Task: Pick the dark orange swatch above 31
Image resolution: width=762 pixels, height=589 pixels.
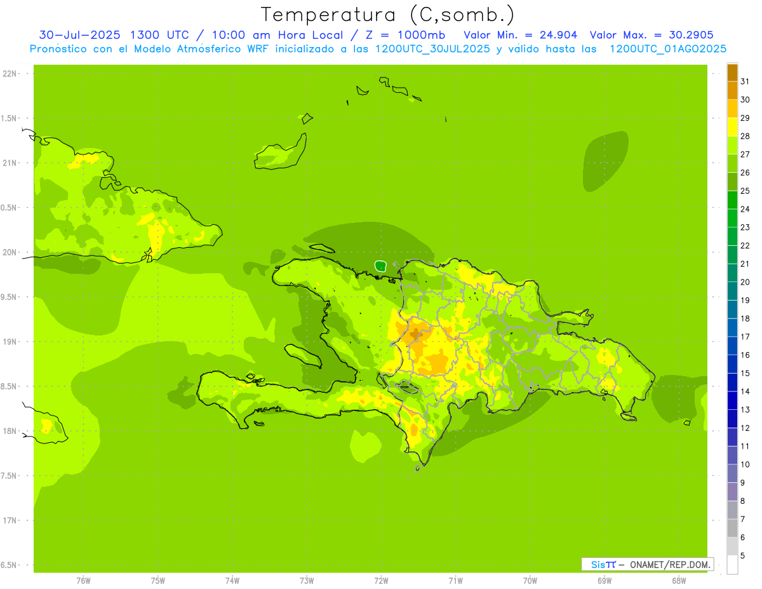Action: (x=732, y=73)
